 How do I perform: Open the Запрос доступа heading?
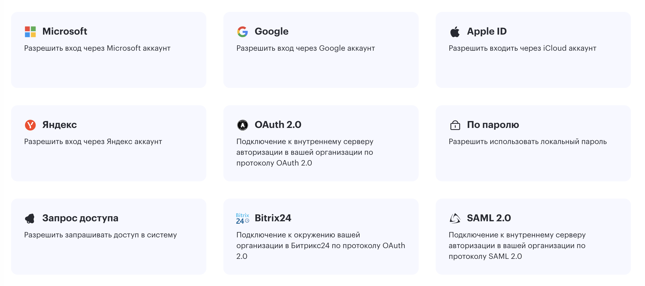click(80, 218)
